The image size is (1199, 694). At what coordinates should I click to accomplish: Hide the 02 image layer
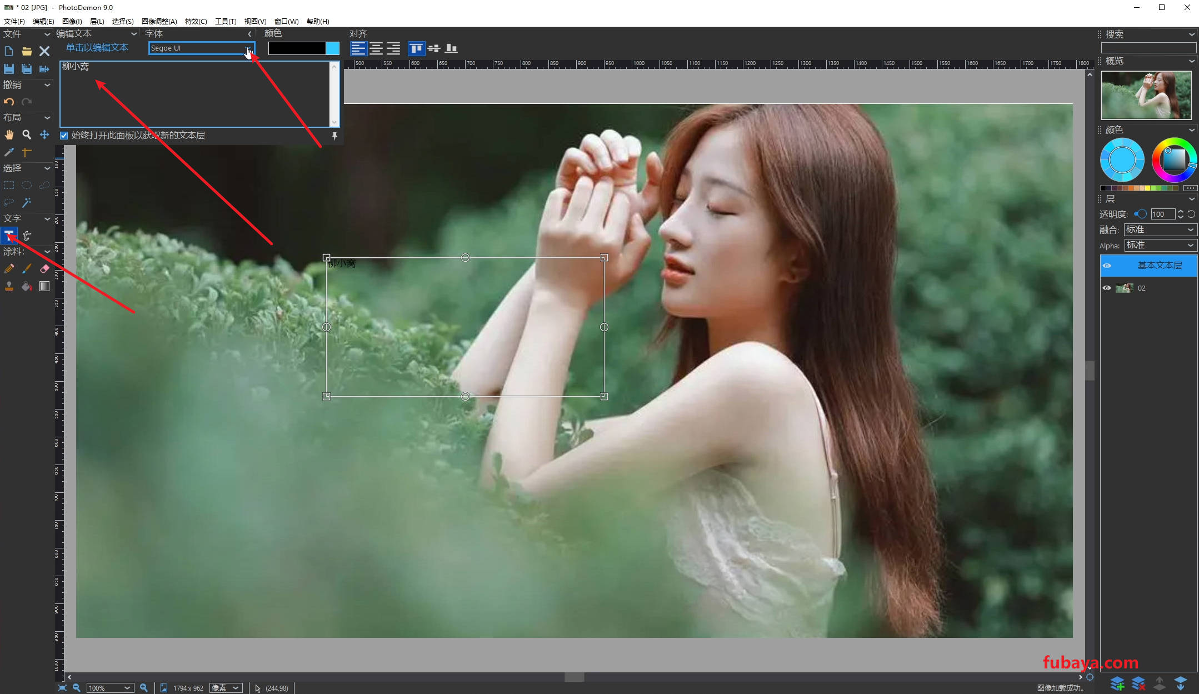click(x=1107, y=288)
